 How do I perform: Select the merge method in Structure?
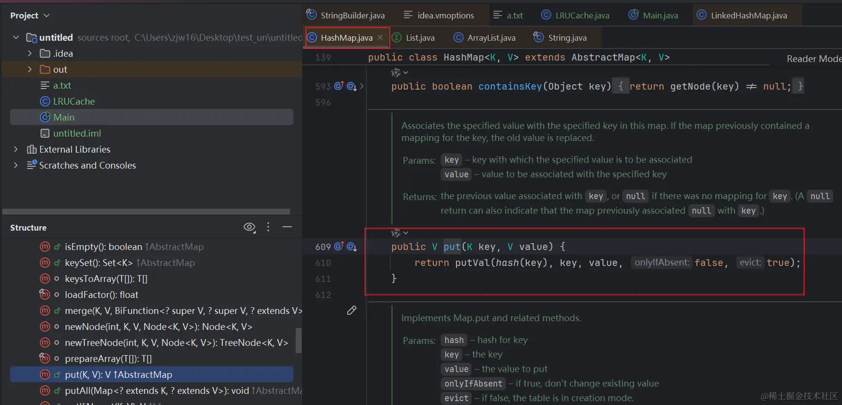pos(152,311)
